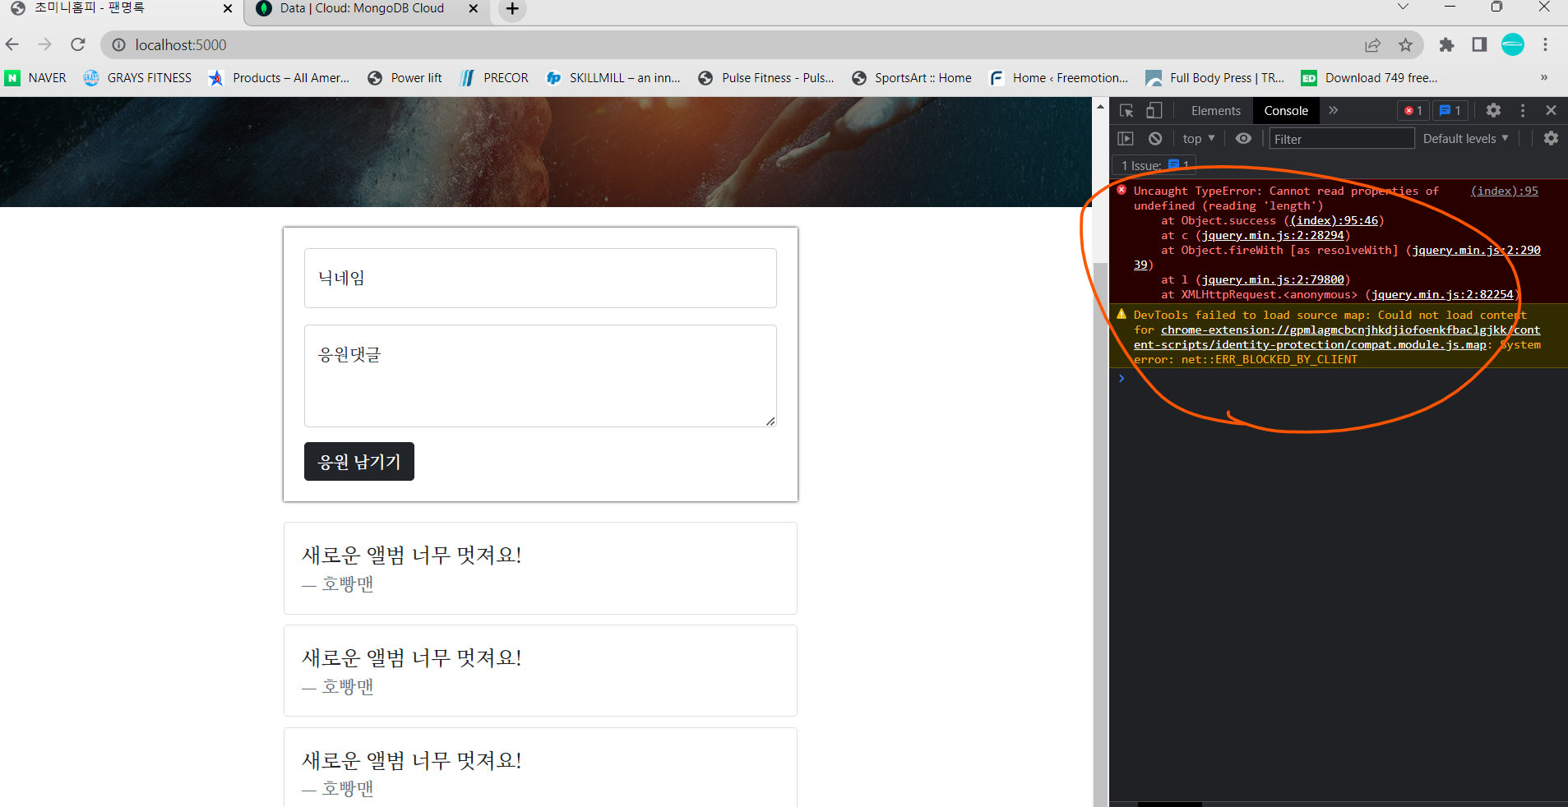
Task: Open the Extensions puzzle icon
Action: [1446, 45]
